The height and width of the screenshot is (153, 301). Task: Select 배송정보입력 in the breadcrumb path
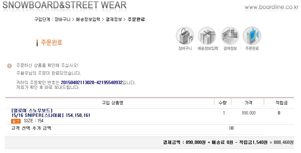[x=88, y=19]
